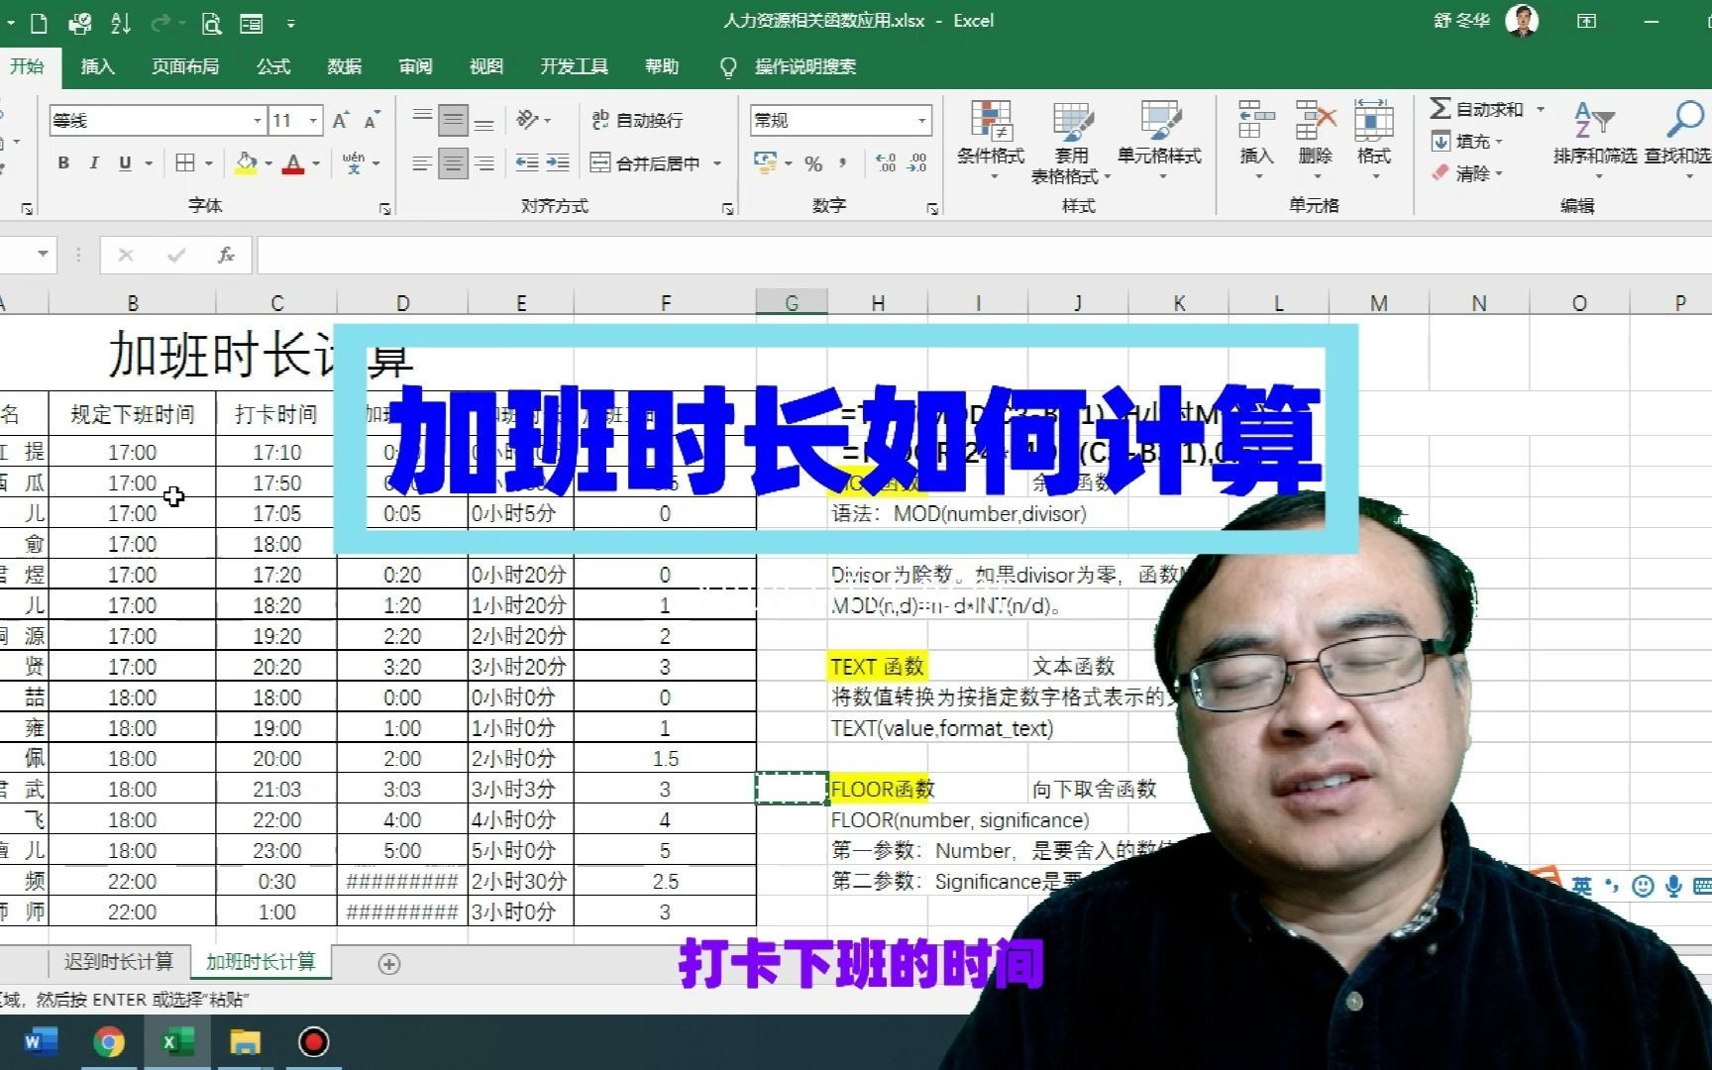Viewport: 1712px width, 1070px height.
Task: Toggle underline formatting
Action: (125, 163)
